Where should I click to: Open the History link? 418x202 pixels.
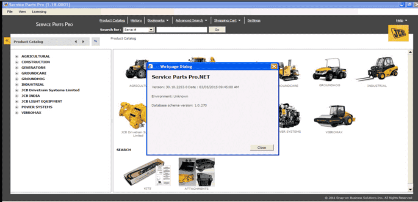136,20
